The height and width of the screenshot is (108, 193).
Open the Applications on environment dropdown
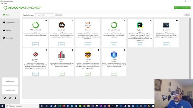[45, 15]
